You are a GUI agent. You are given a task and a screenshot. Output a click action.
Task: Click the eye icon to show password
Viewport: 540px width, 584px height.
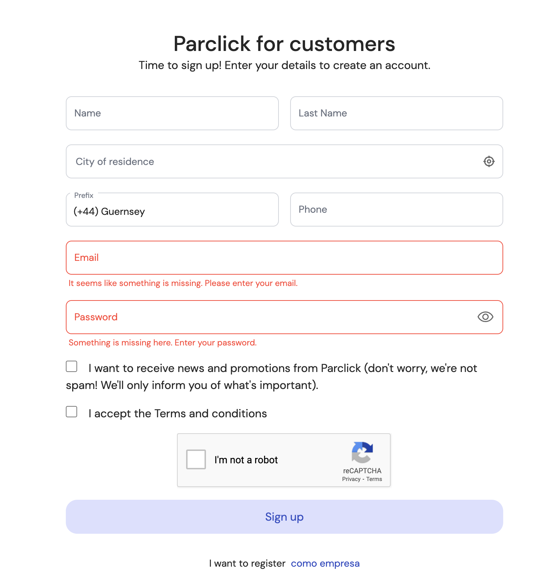pyautogui.click(x=486, y=317)
